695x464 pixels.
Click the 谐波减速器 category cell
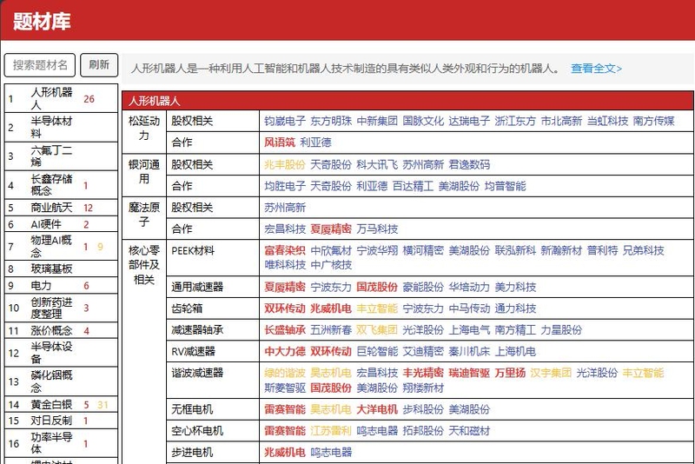(x=213, y=381)
